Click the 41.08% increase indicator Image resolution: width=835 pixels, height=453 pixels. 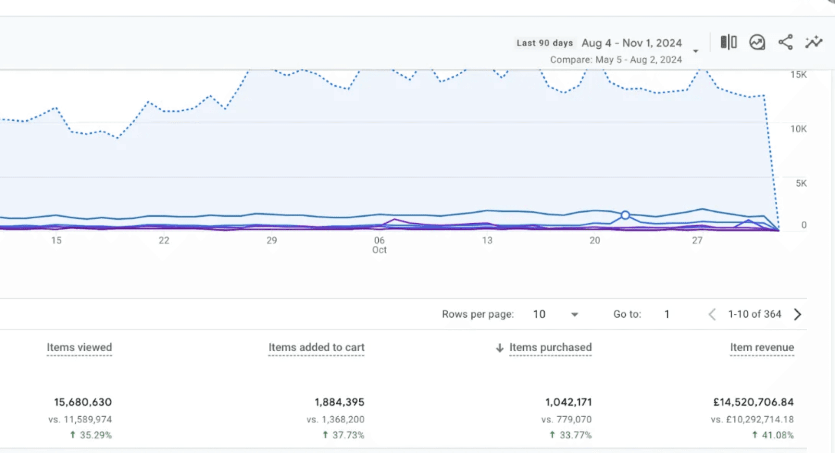pyautogui.click(x=773, y=435)
